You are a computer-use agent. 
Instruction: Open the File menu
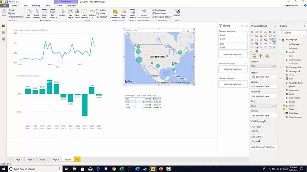pyautogui.click(x=4, y=6)
